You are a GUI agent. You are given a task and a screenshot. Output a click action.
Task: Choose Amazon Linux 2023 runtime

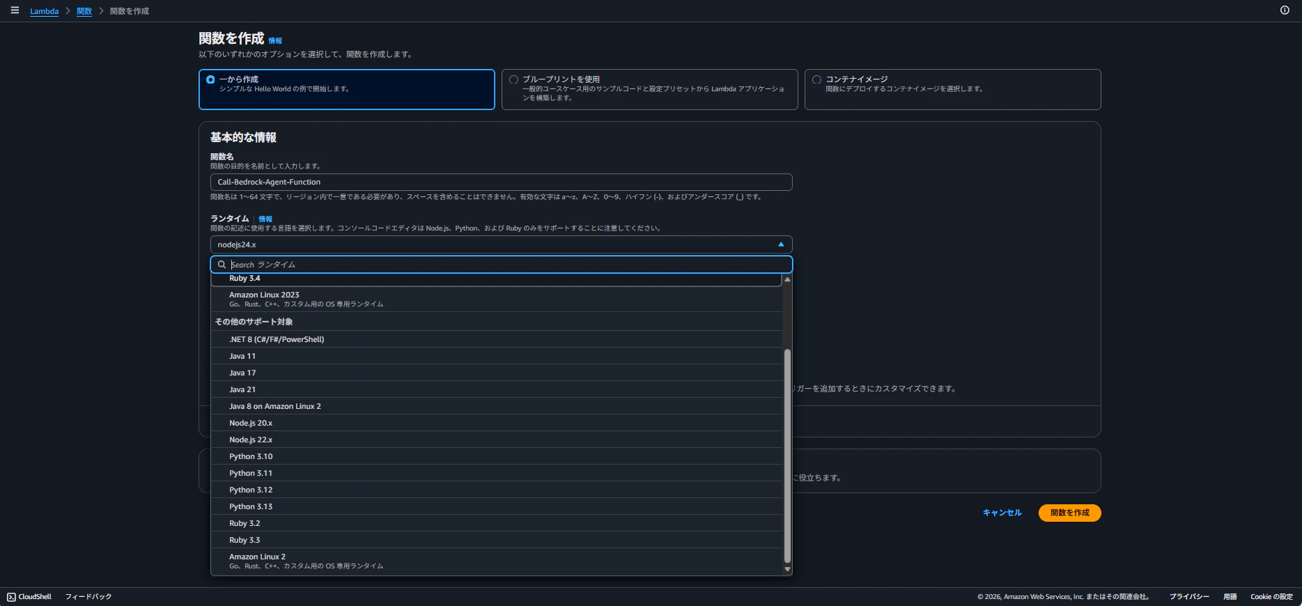[x=497, y=299]
